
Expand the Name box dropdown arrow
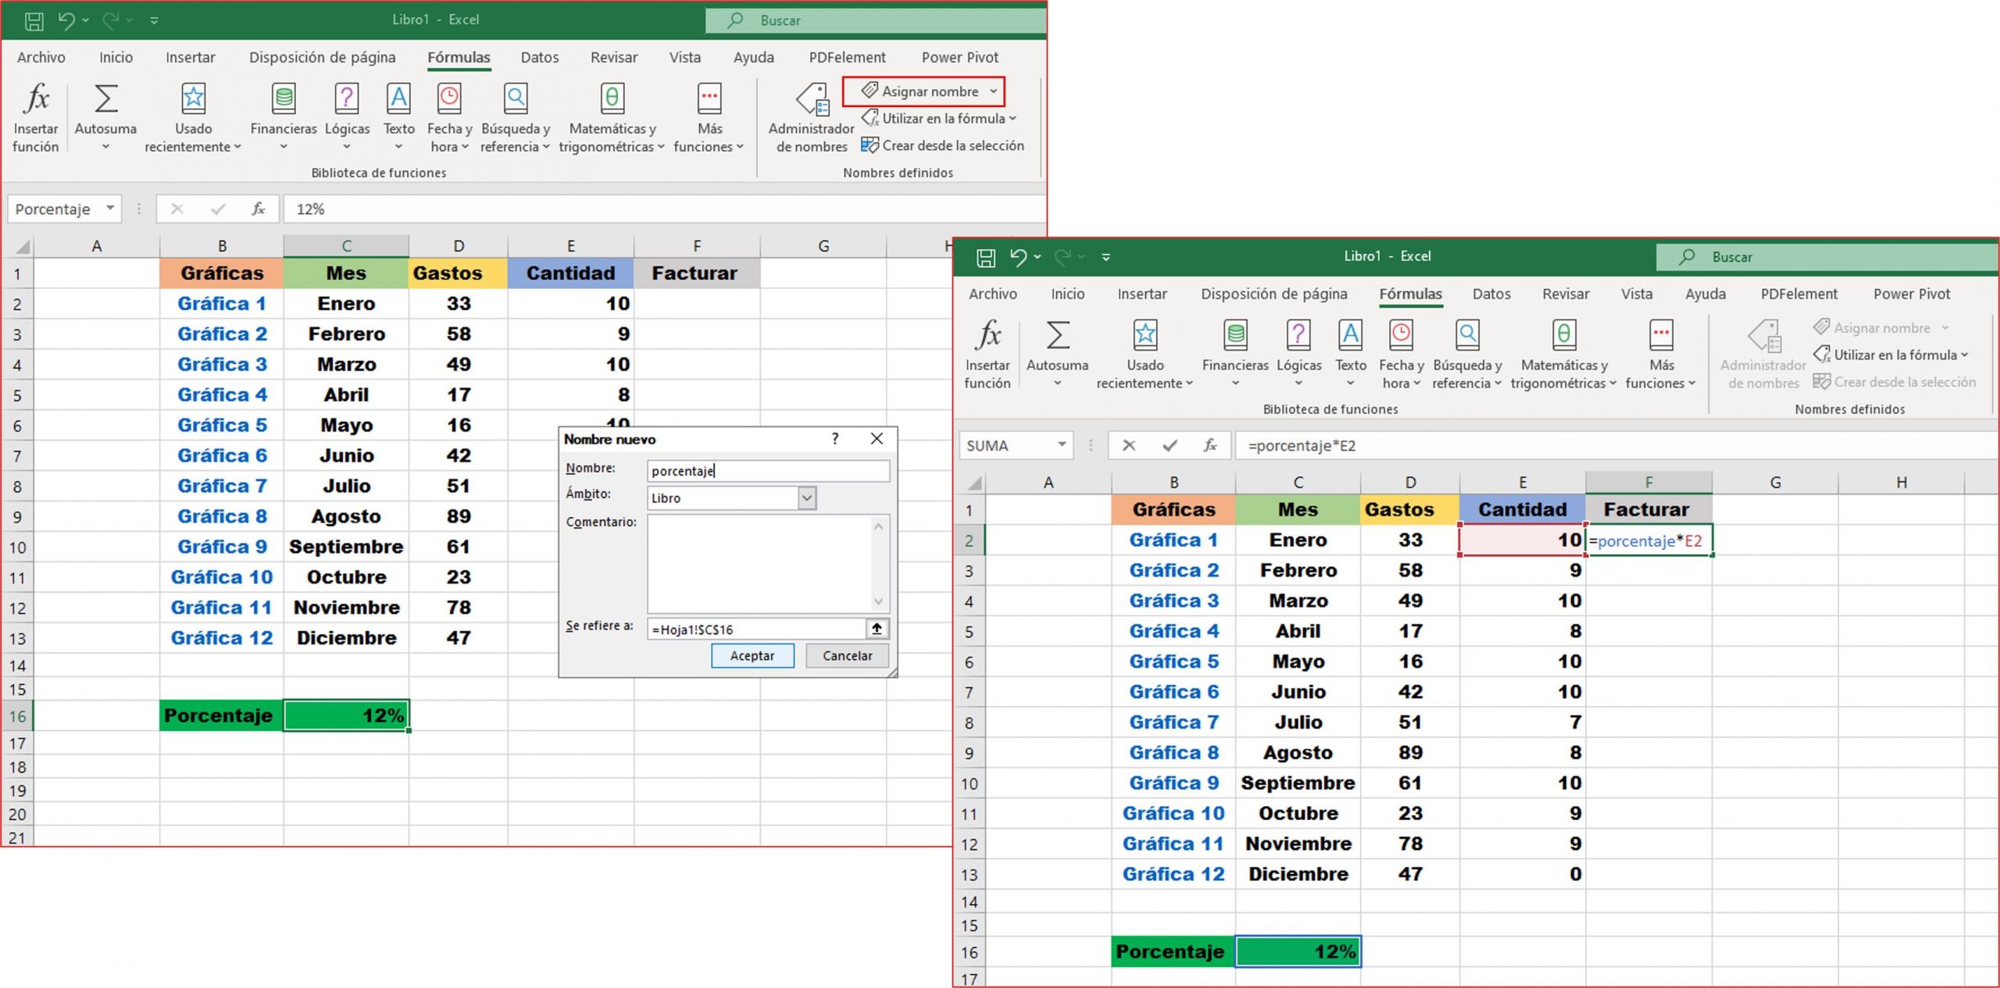109,209
